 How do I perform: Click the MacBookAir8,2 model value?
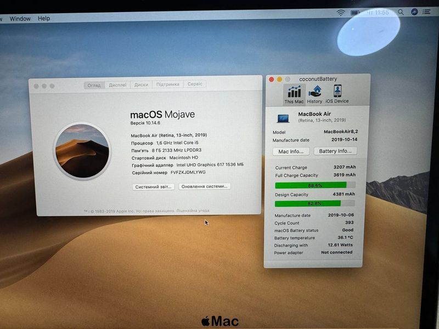pyautogui.click(x=341, y=132)
